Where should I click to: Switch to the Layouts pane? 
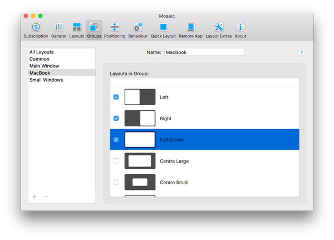click(x=76, y=30)
